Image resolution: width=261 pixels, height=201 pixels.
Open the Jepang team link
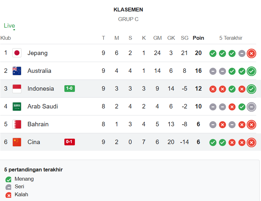click(38, 53)
